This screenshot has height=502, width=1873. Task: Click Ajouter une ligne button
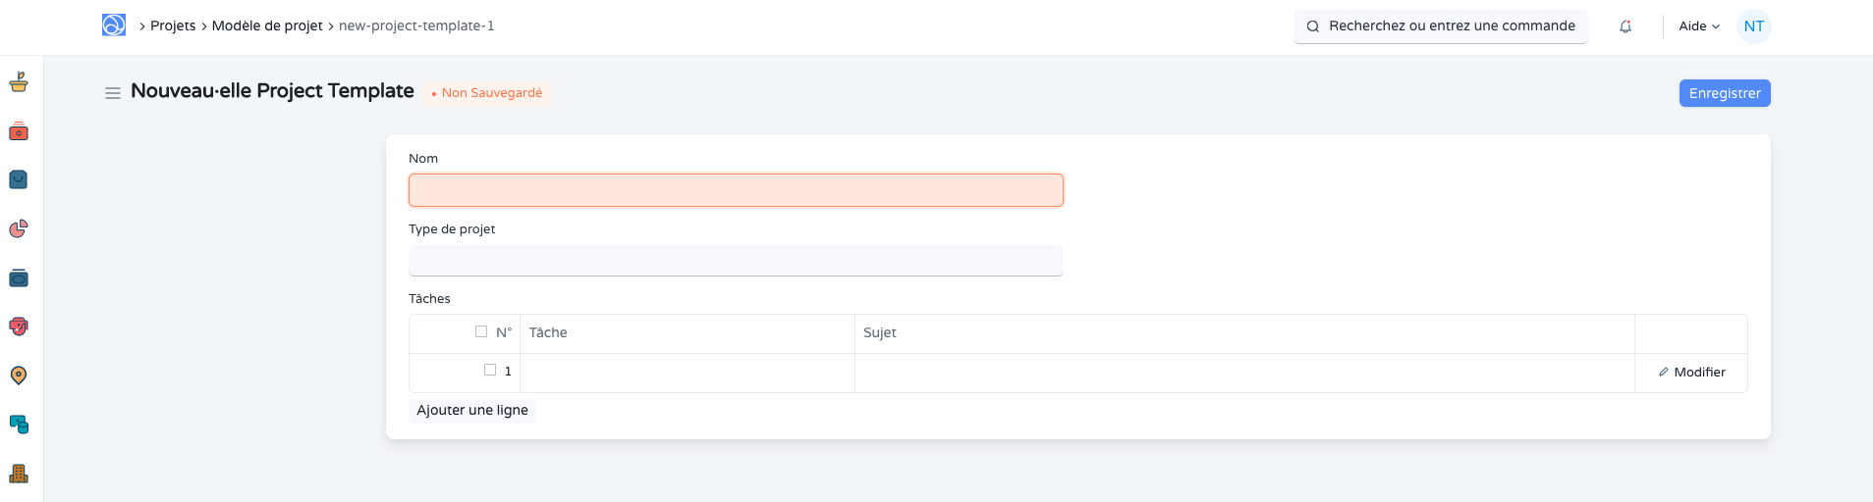(472, 410)
